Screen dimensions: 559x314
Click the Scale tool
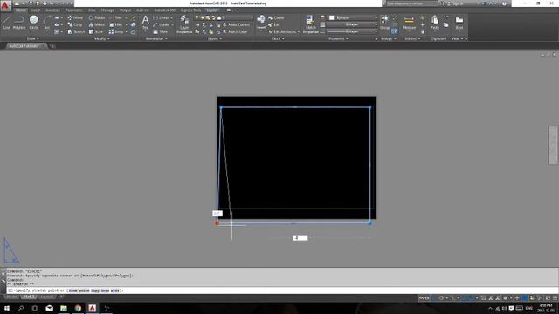pyautogui.click(x=96, y=31)
